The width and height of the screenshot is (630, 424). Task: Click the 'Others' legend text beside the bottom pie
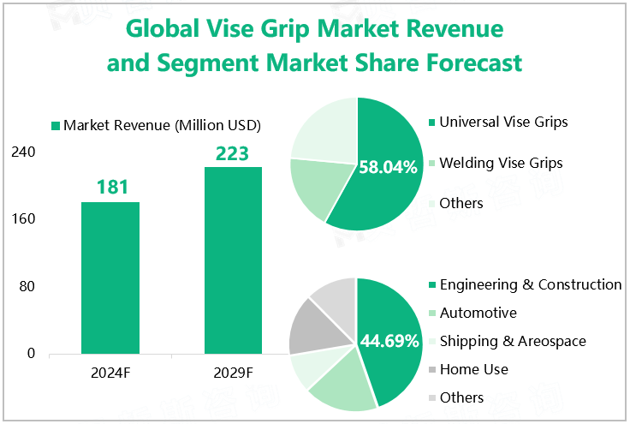pyautogui.click(x=461, y=397)
